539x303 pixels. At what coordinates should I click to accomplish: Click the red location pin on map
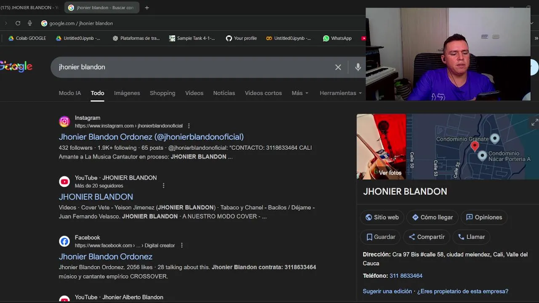[475, 146]
